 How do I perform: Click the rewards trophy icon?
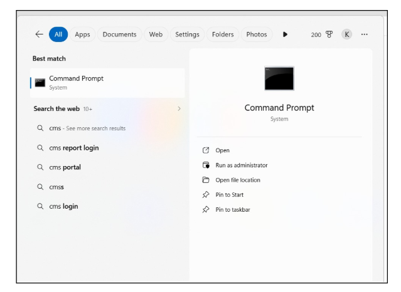click(x=329, y=34)
